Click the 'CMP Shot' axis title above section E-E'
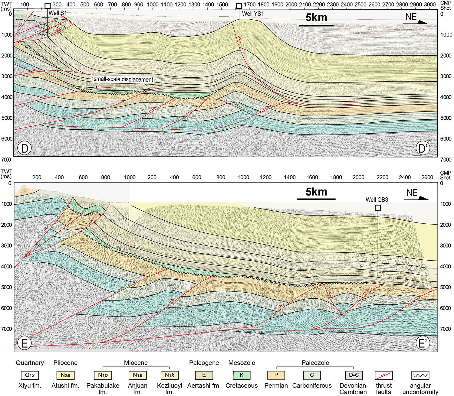 tap(446, 175)
